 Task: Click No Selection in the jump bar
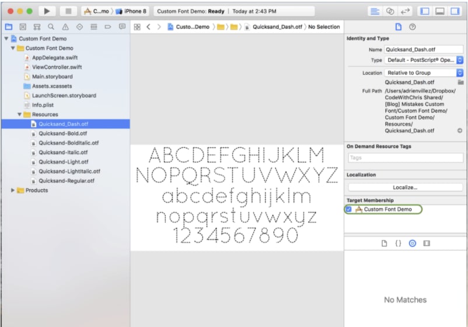(324, 27)
